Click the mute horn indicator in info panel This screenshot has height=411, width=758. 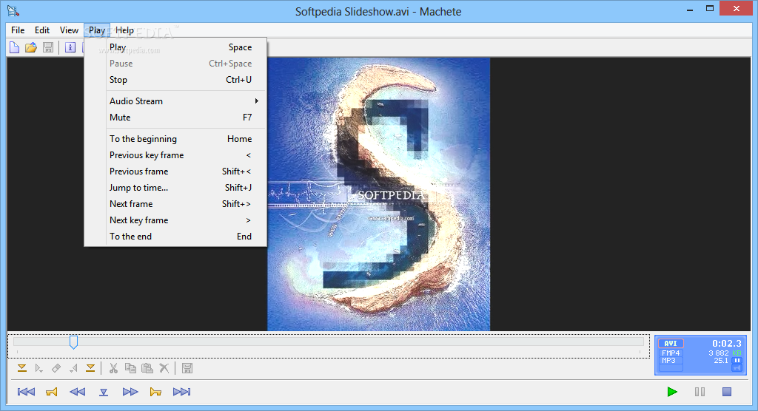pos(737,368)
